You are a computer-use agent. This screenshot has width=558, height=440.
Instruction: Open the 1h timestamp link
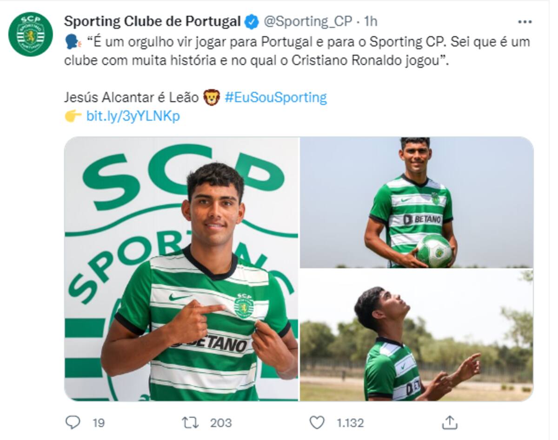coord(371,21)
